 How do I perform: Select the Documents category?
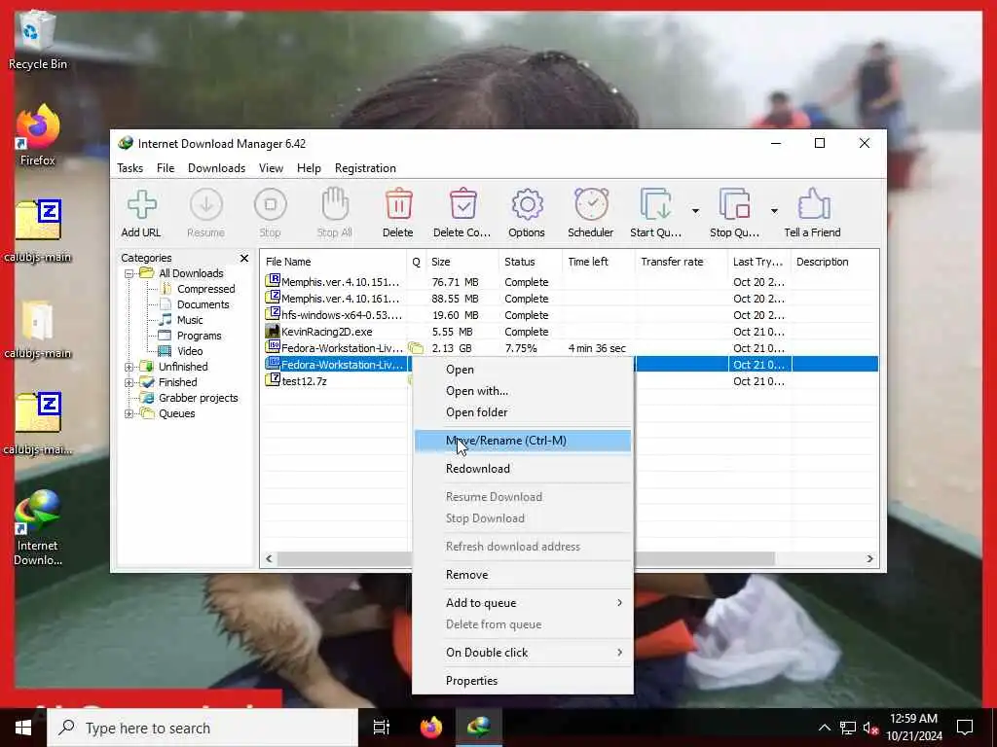pos(203,304)
